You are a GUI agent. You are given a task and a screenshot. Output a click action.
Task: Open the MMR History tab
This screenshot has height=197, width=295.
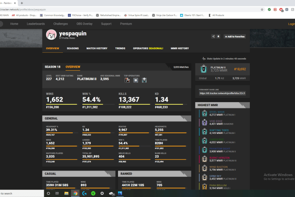pyautogui.click(x=180, y=48)
